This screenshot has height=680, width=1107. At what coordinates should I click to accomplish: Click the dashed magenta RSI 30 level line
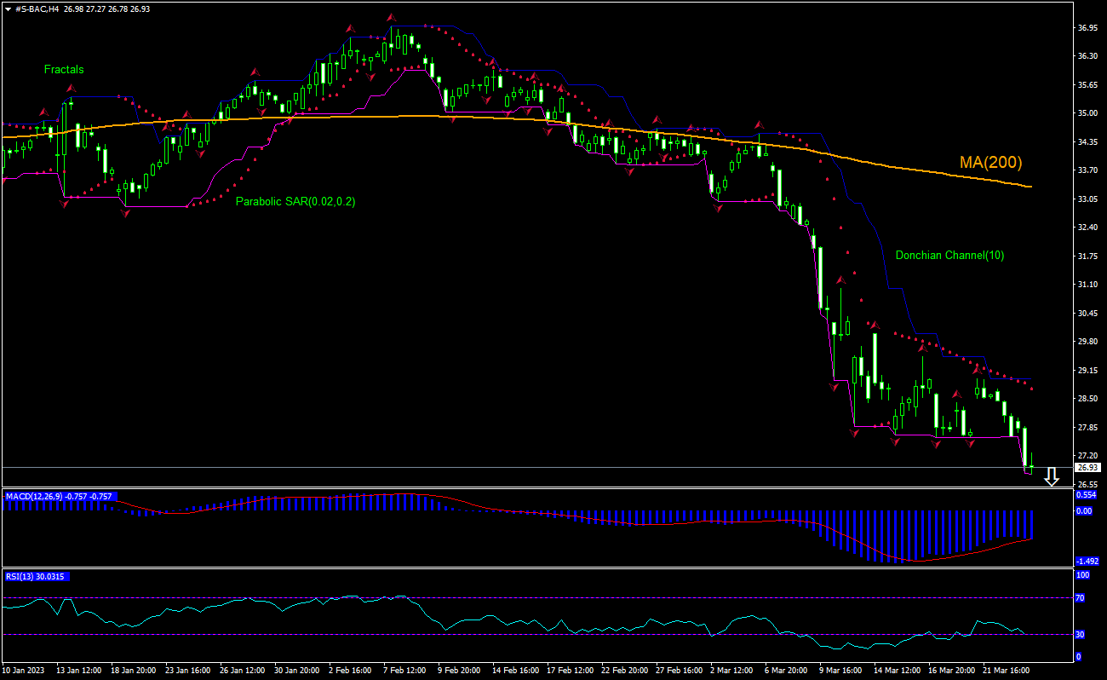(x=511, y=634)
